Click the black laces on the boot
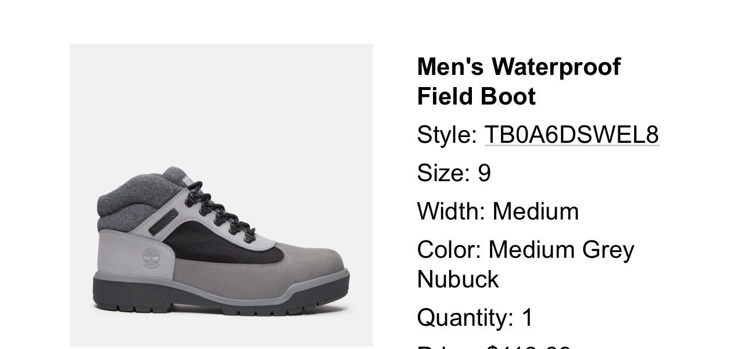 [221, 212]
